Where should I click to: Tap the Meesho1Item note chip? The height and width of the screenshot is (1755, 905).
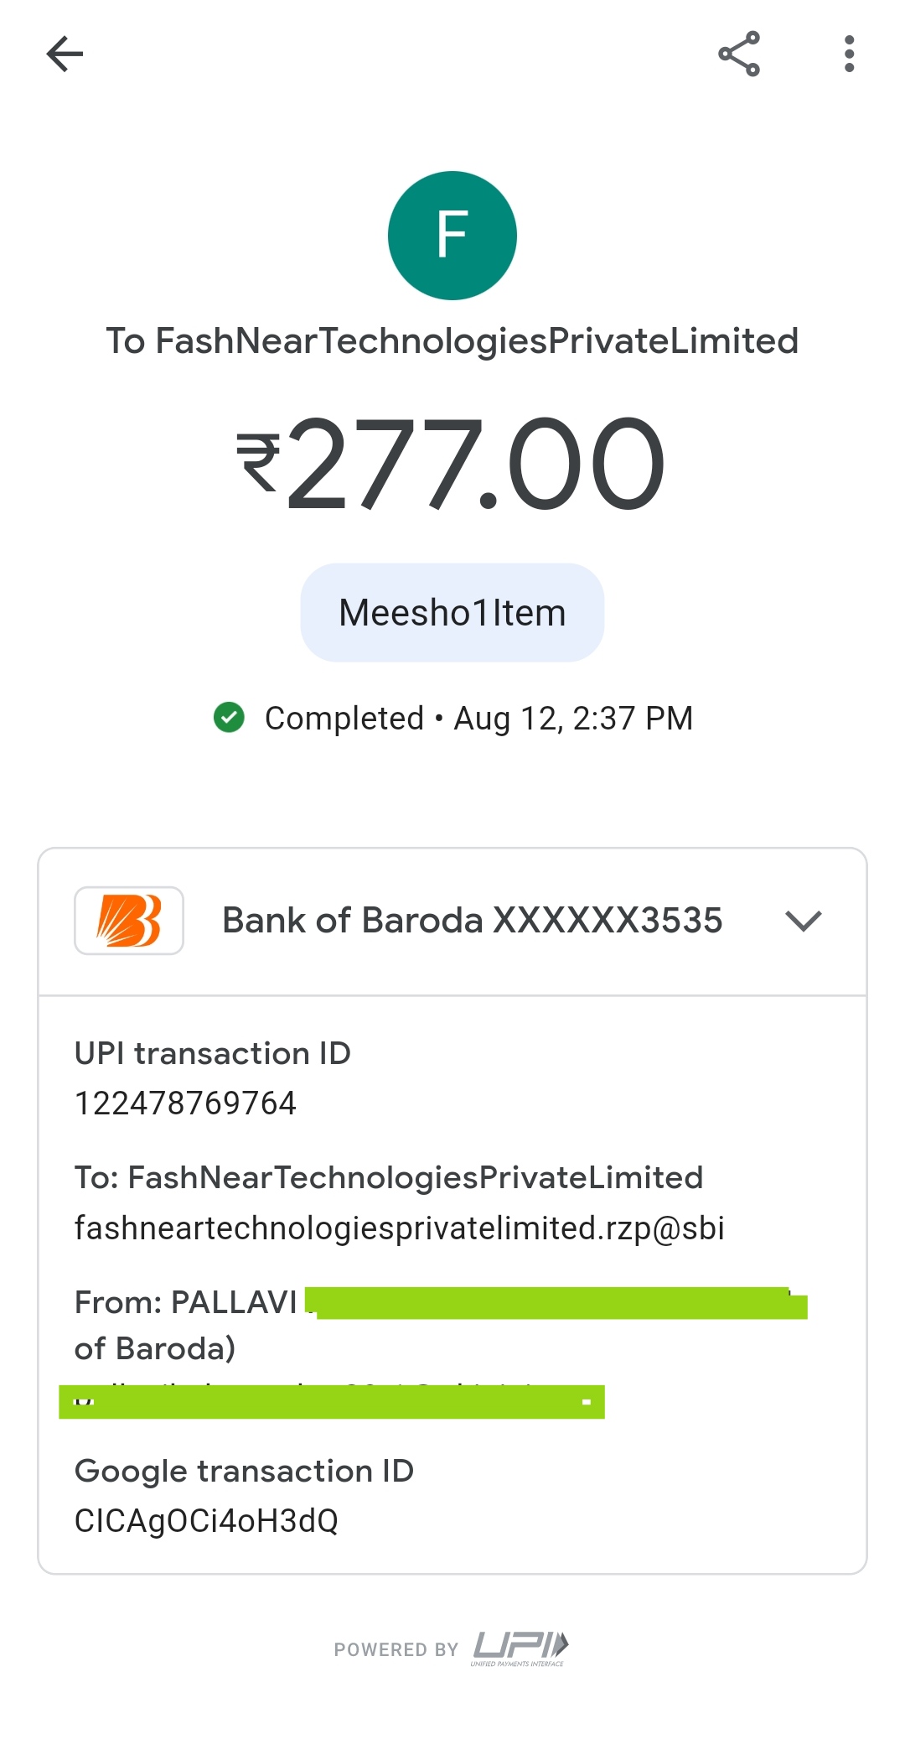[x=452, y=613]
